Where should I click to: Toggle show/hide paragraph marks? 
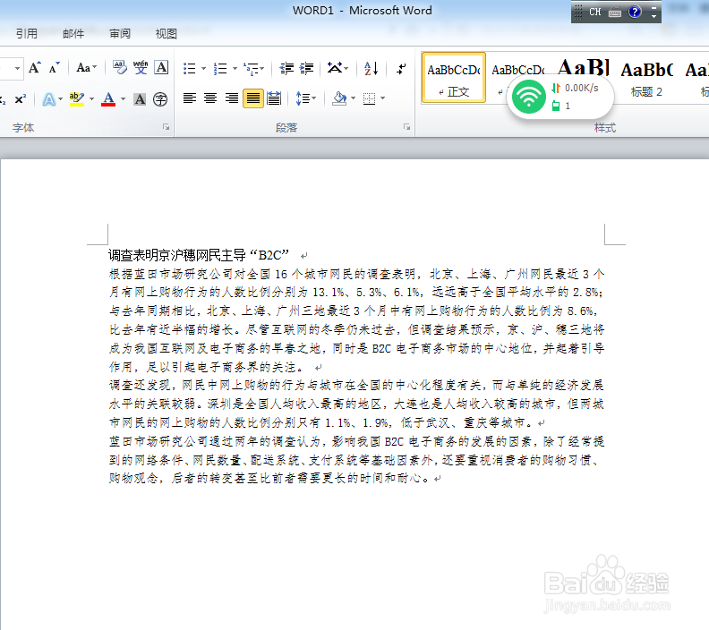(401, 69)
